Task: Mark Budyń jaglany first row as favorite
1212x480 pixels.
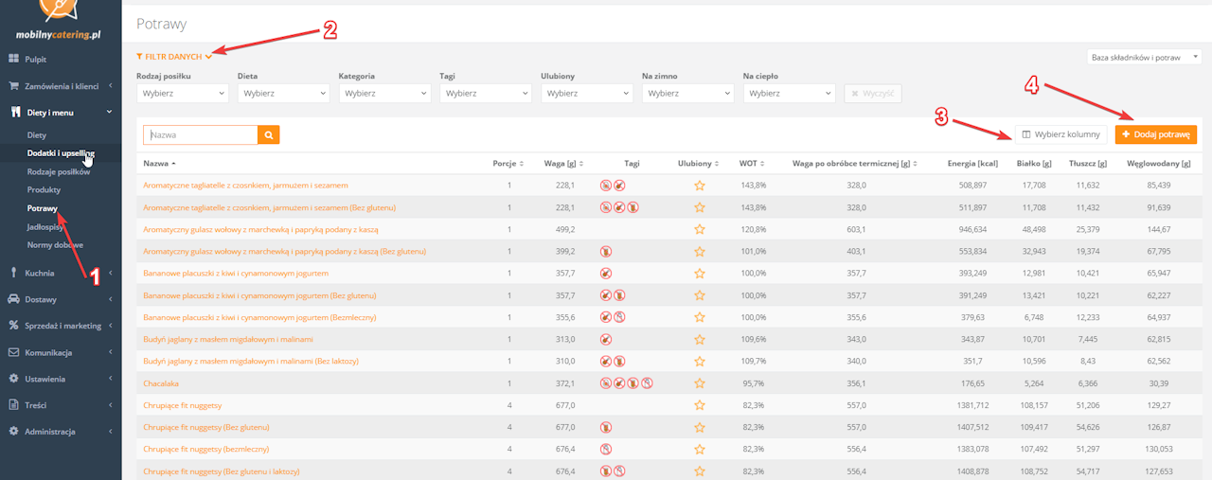Action: click(700, 339)
